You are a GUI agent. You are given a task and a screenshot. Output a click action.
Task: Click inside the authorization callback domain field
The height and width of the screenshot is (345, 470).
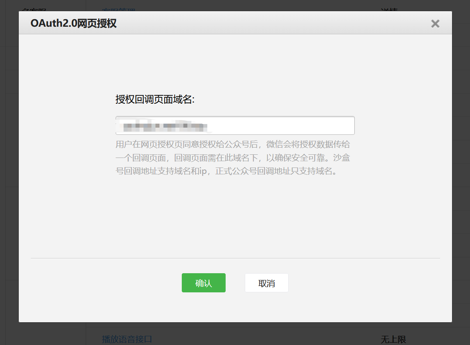[x=235, y=125]
